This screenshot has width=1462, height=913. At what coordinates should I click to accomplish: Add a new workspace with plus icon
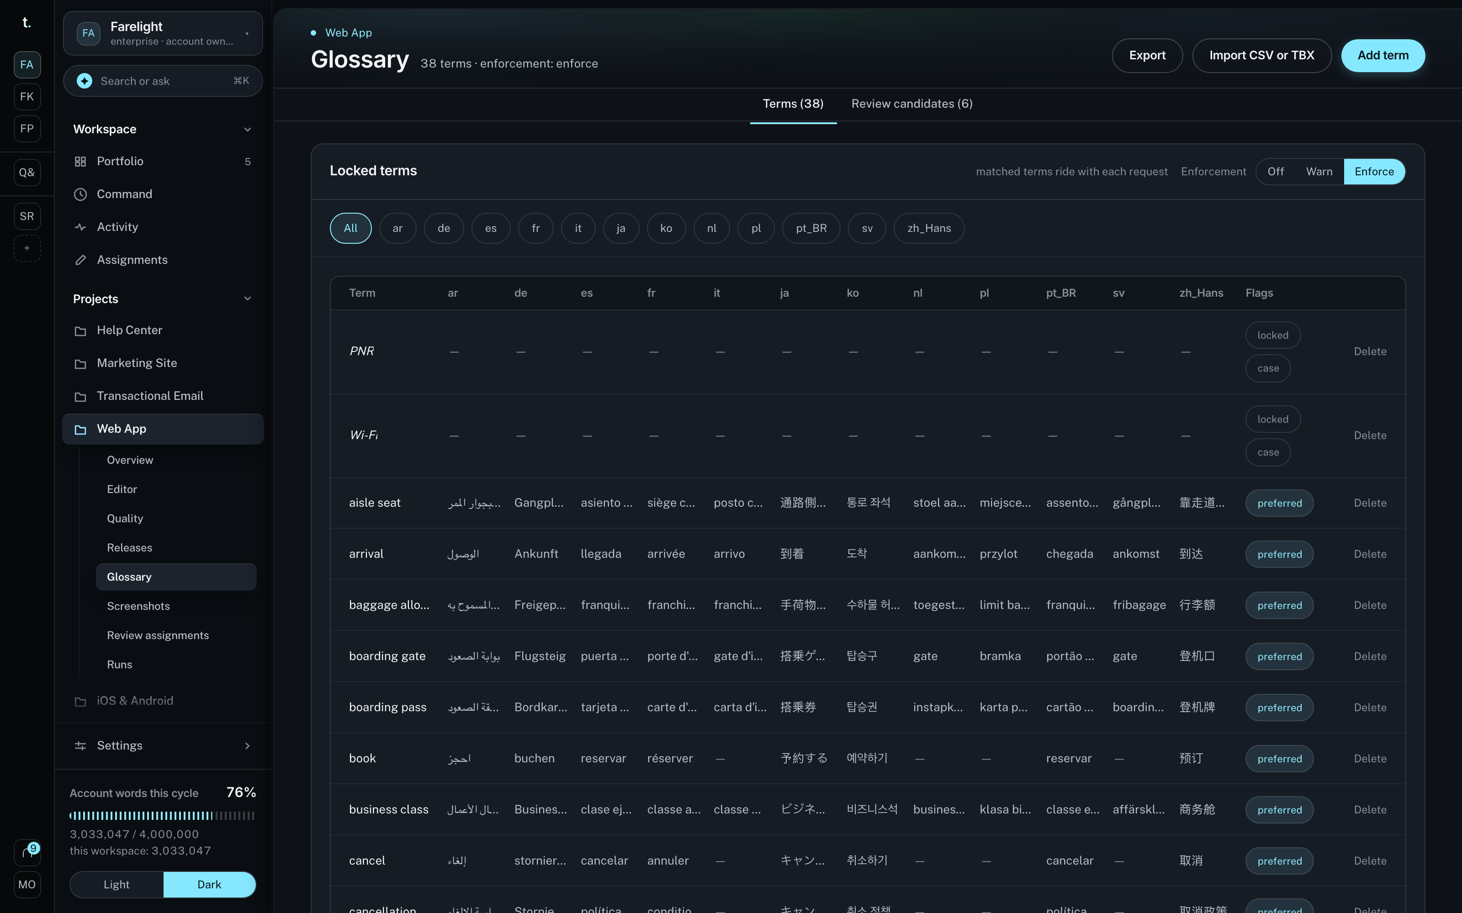click(27, 248)
